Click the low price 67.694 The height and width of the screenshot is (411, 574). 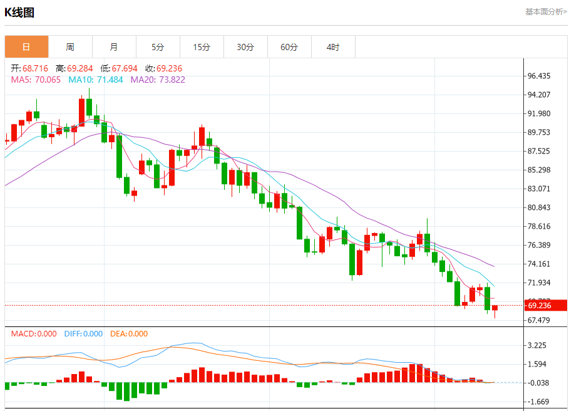[125, 68]
